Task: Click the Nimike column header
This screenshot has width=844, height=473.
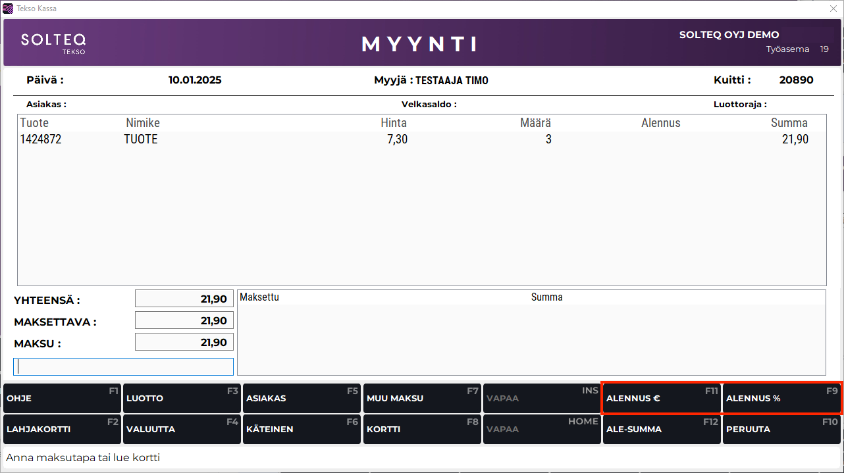Action: point(143,123)
